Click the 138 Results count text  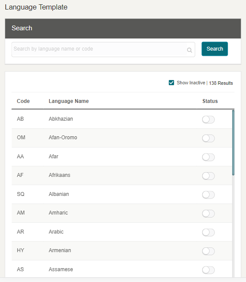point(221,83)
